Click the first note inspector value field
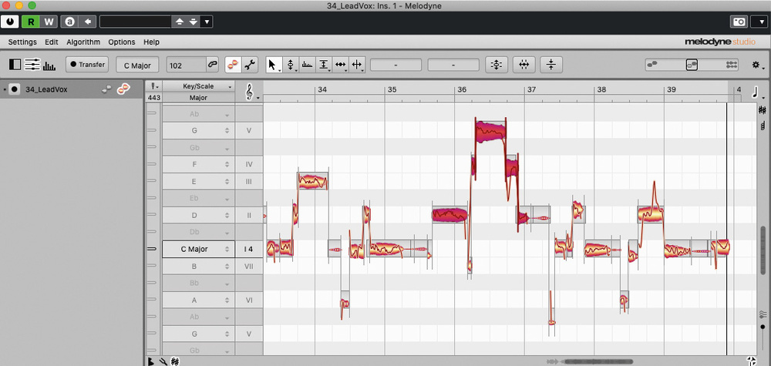 coord(396,65)
